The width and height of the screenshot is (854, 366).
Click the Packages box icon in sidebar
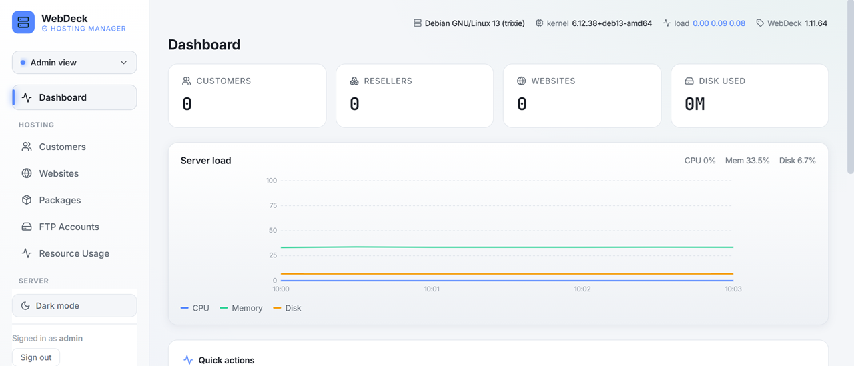27,200
